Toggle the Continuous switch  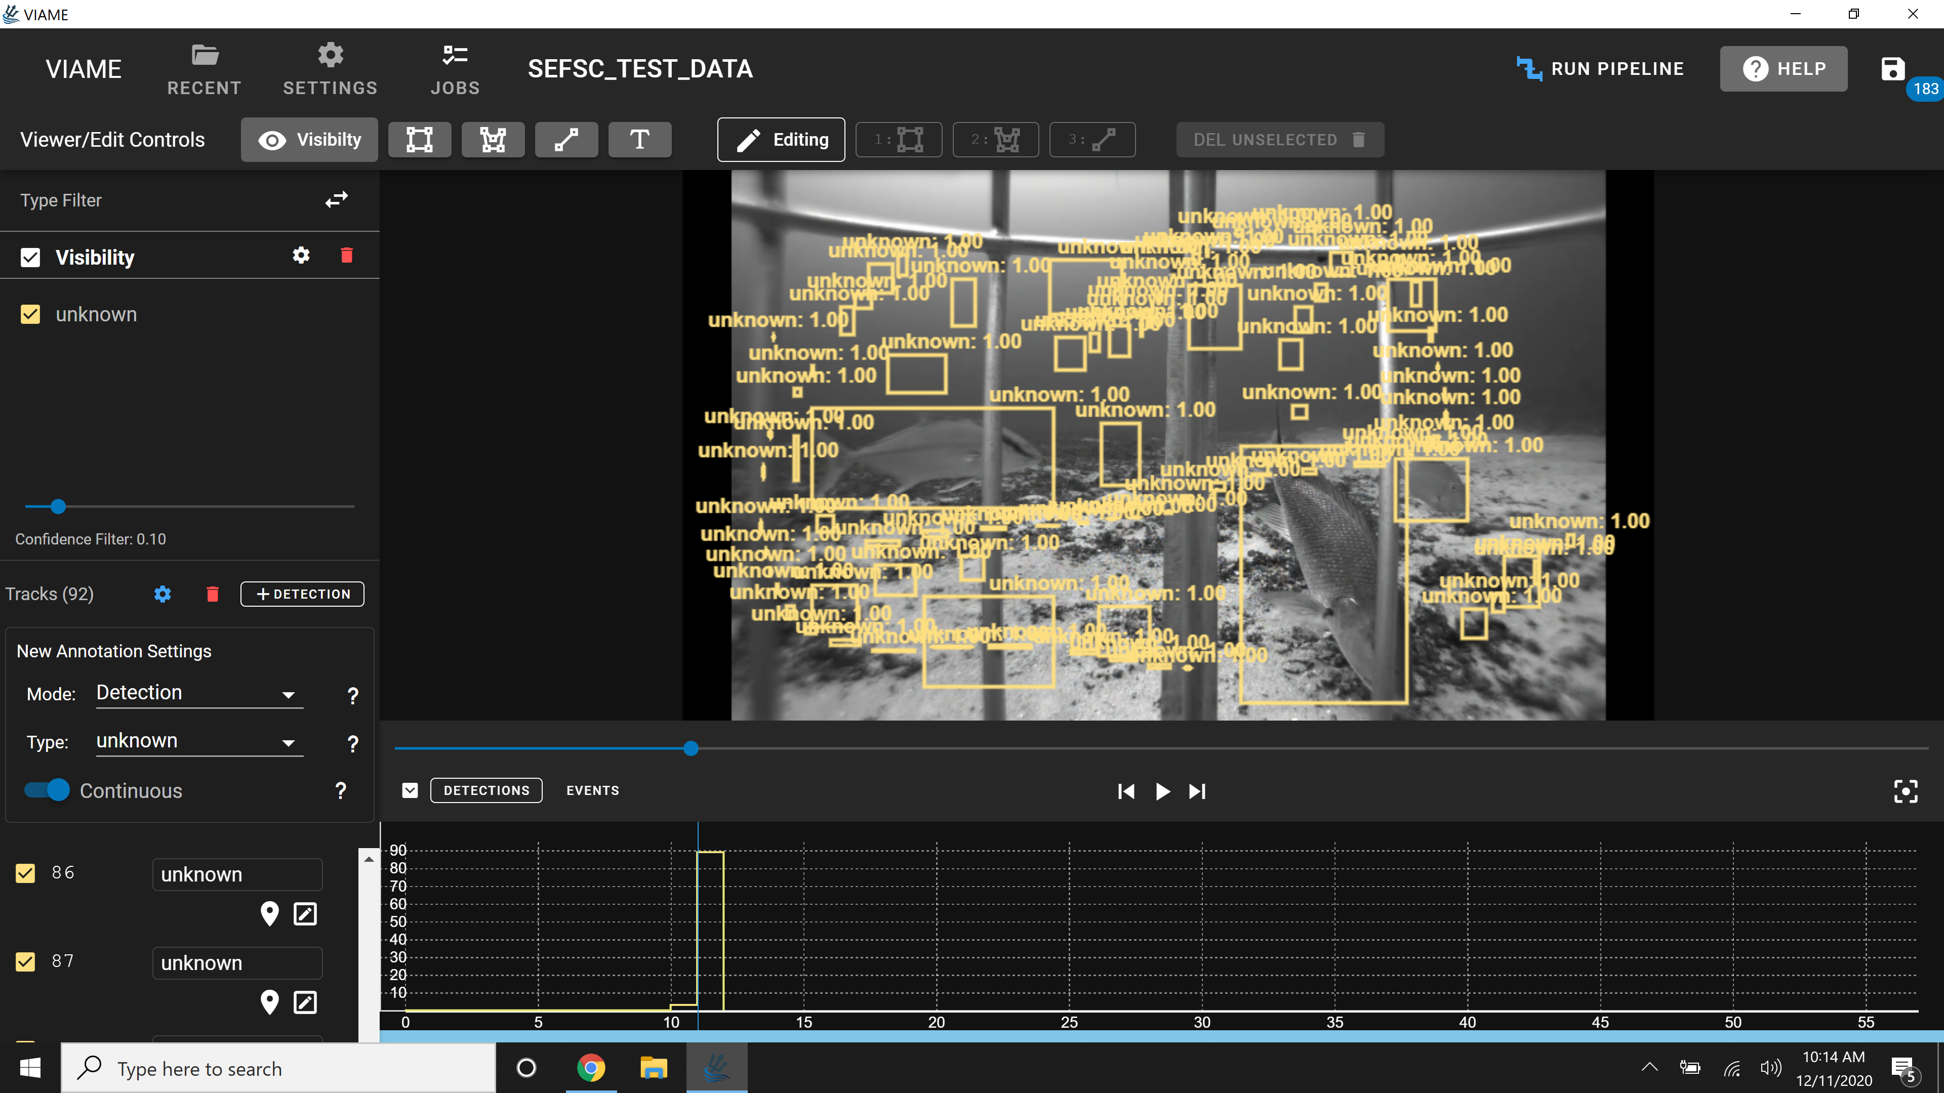47,790
